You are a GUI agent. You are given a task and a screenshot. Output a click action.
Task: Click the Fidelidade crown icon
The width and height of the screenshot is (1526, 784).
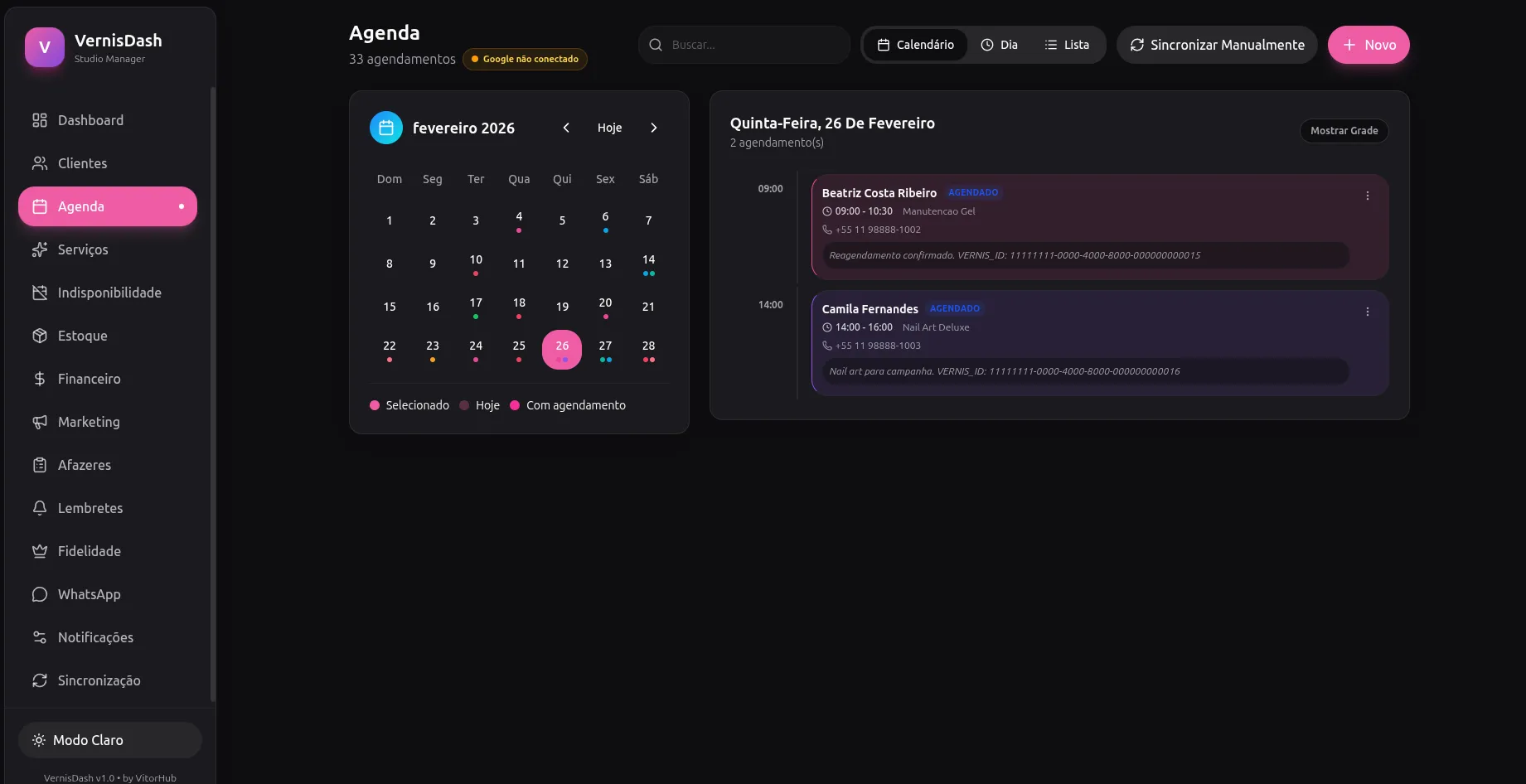(x=40, y=551)
